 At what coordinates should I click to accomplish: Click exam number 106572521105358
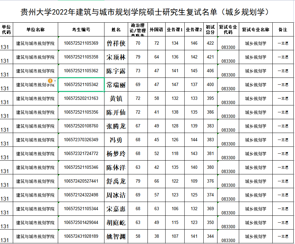pyautogui.click(x=81, y=57)
